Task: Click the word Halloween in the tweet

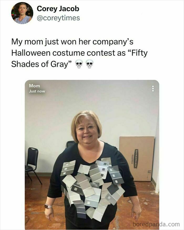Action: (31, 53)
